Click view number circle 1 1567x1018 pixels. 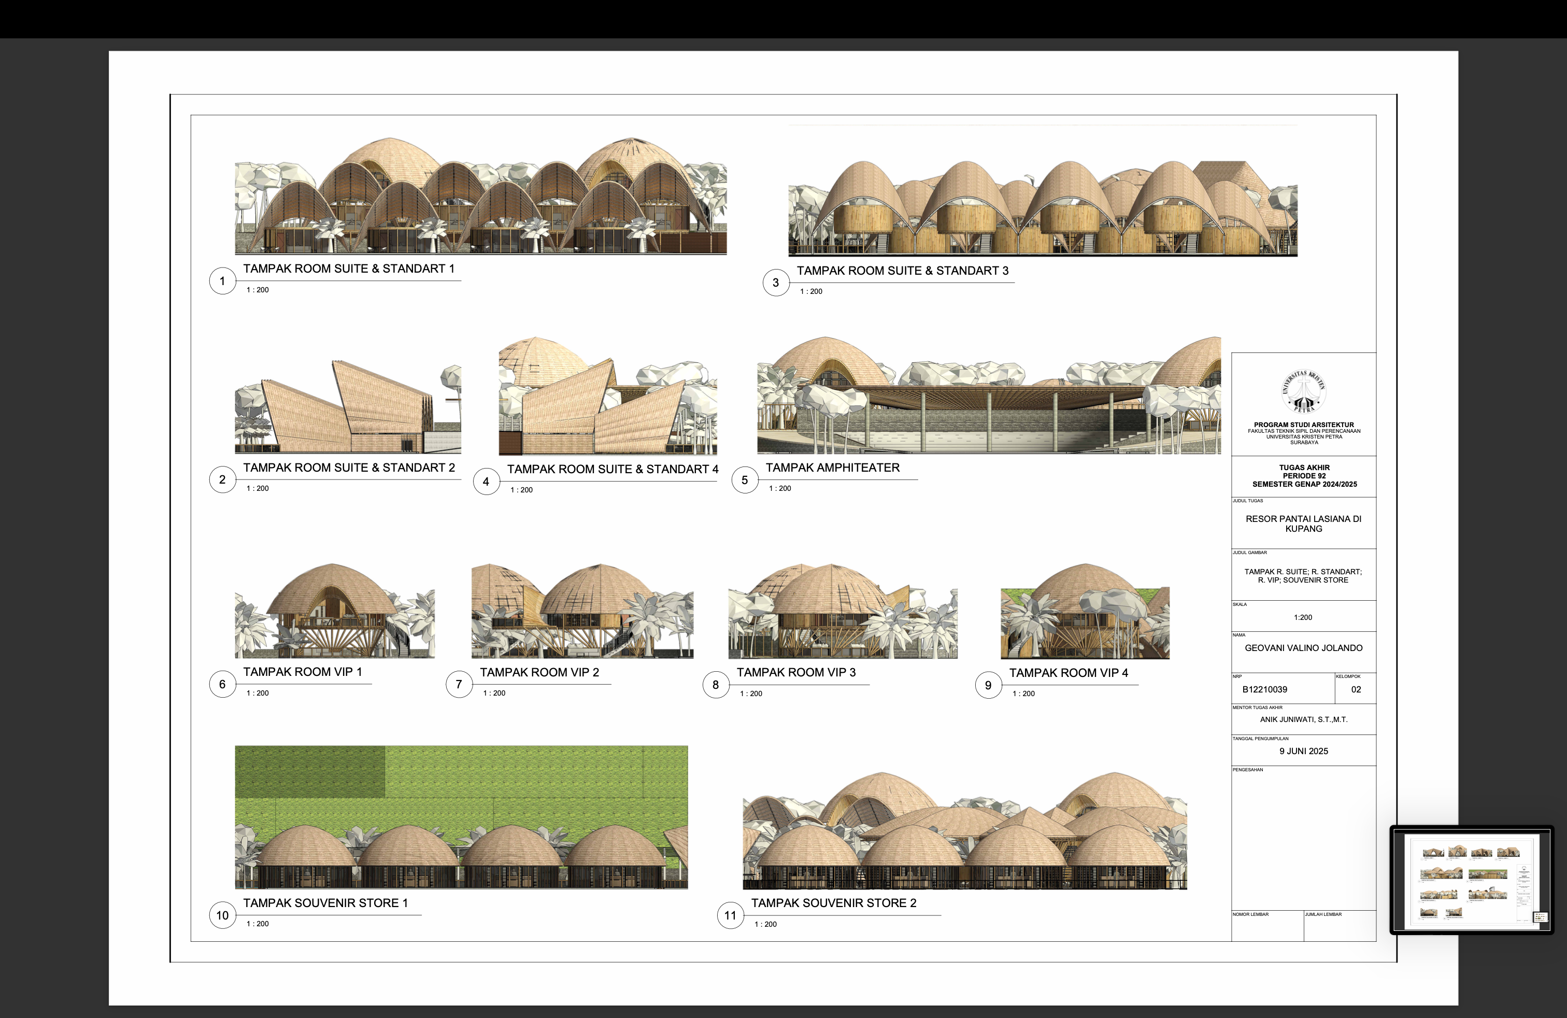(x=222, y=281)
